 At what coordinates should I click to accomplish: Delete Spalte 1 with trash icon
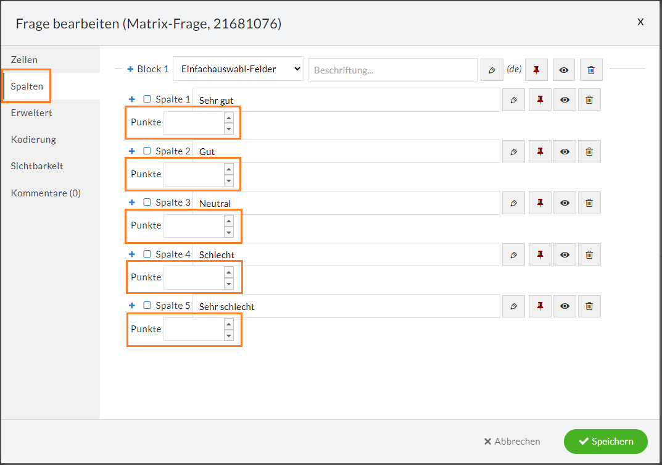point(589,100)
